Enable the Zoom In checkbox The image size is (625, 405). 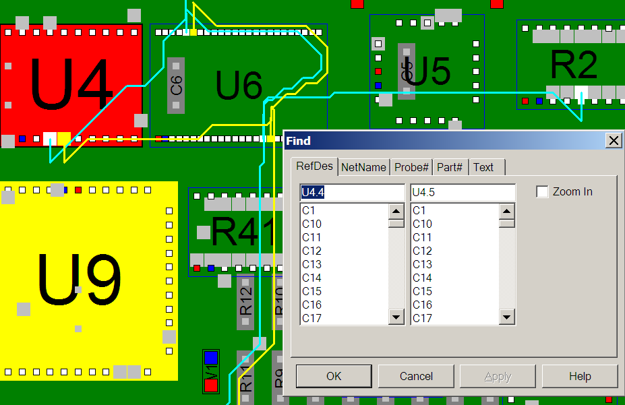coord(542,191)
